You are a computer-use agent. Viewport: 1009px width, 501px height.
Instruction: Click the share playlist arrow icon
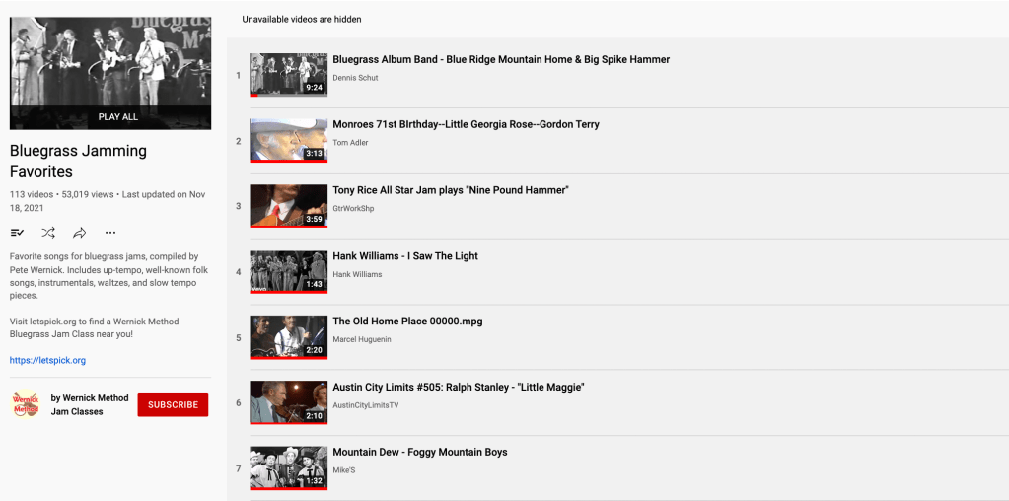pyautogui.click(x=80, y=233)
